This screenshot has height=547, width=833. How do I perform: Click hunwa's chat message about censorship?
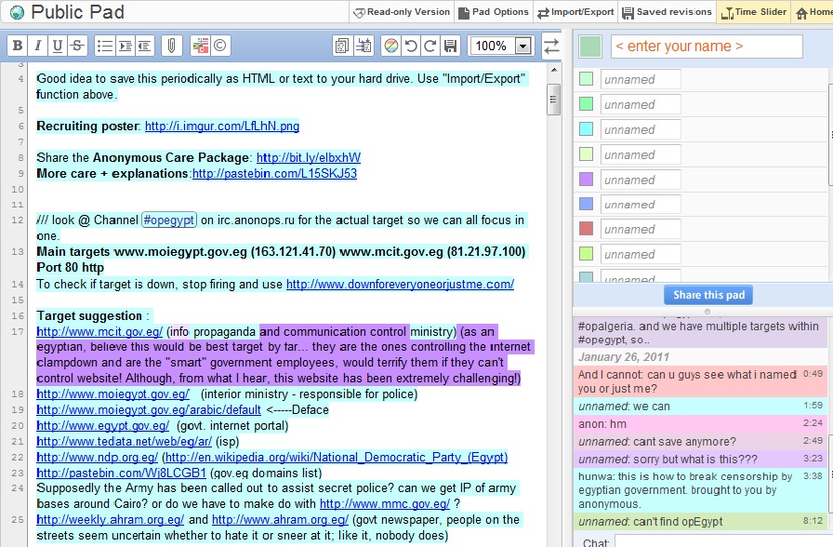click(x=700, y=490)
